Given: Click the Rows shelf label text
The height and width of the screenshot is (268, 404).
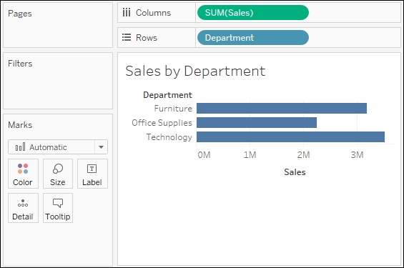Looking at the screenshot, I should (147, 38).
